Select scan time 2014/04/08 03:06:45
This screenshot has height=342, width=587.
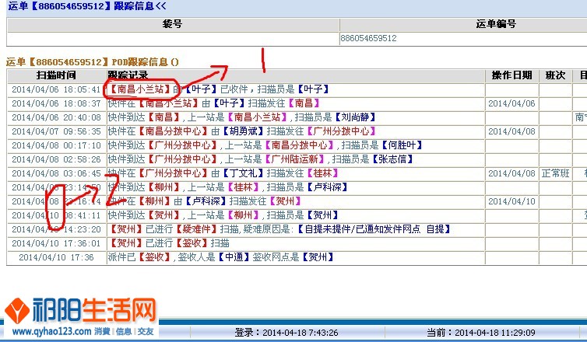click(56, 173)
